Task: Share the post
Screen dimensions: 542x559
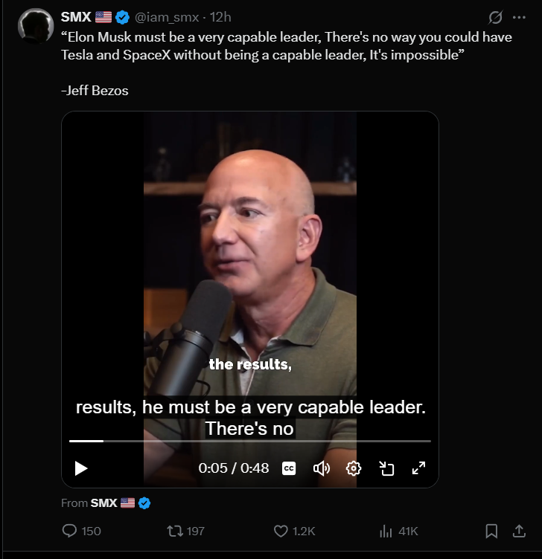Action: (x=519, y=531)
